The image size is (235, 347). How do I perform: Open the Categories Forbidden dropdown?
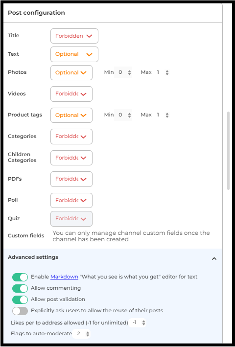(71, 137)
